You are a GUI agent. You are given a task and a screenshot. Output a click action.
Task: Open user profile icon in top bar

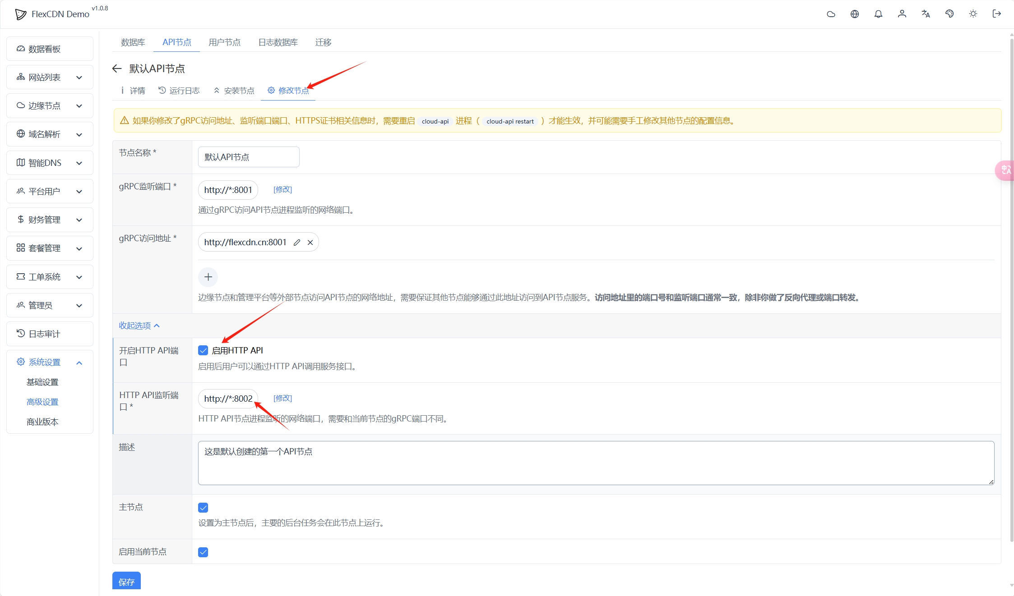tap(902, 14)
